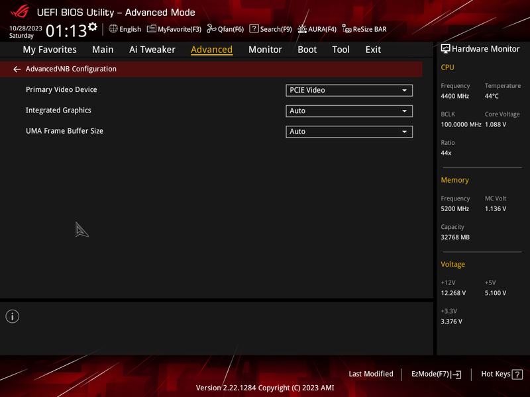Expand the UMA Frame Buffer Size dropdown

click(349, 132)
